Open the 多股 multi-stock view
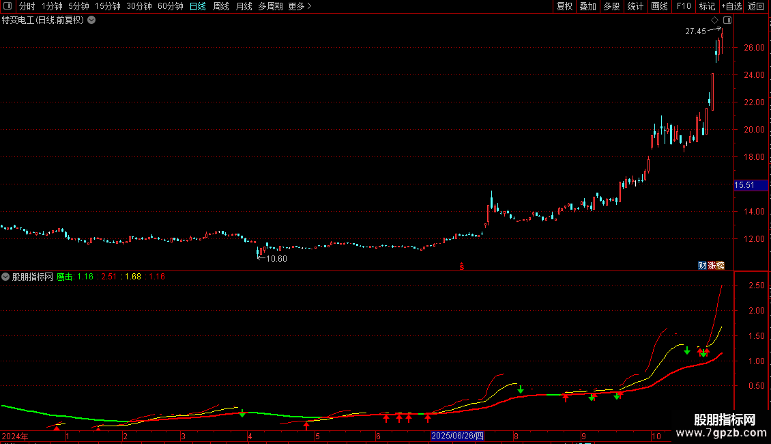This screenshot has height=444, width=771. [611, 6]
